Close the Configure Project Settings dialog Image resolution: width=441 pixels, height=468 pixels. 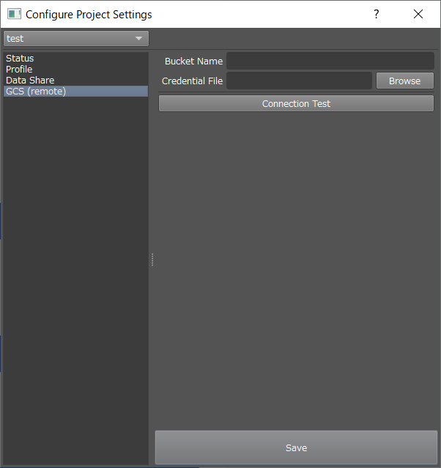(418, 14)
